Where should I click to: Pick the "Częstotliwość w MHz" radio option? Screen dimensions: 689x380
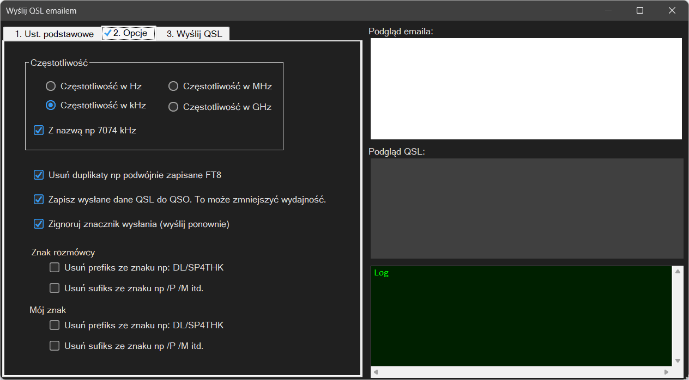pos(173,86)
